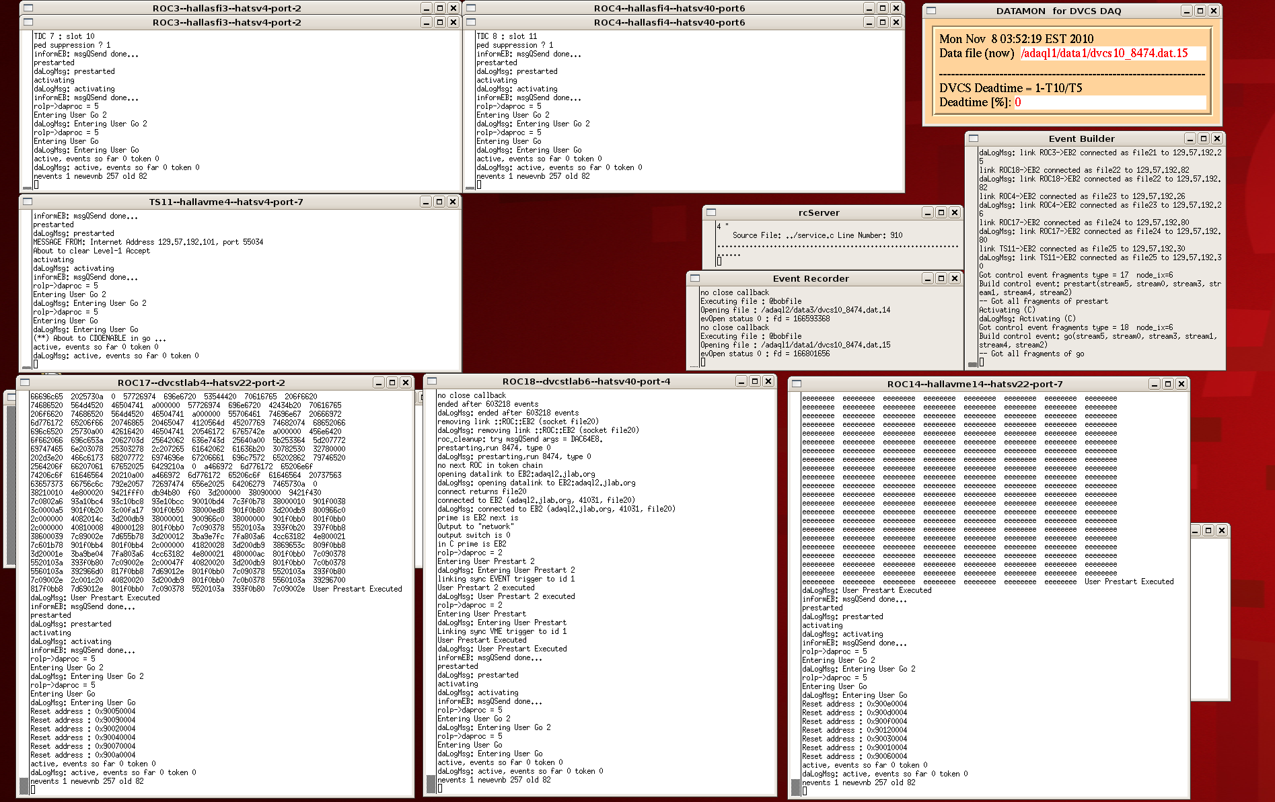Click '-- Got all fragments of prestart' in Event Builder
Image resolution: width=1275 pixels, height=802 pixels.
point(1044,301)
